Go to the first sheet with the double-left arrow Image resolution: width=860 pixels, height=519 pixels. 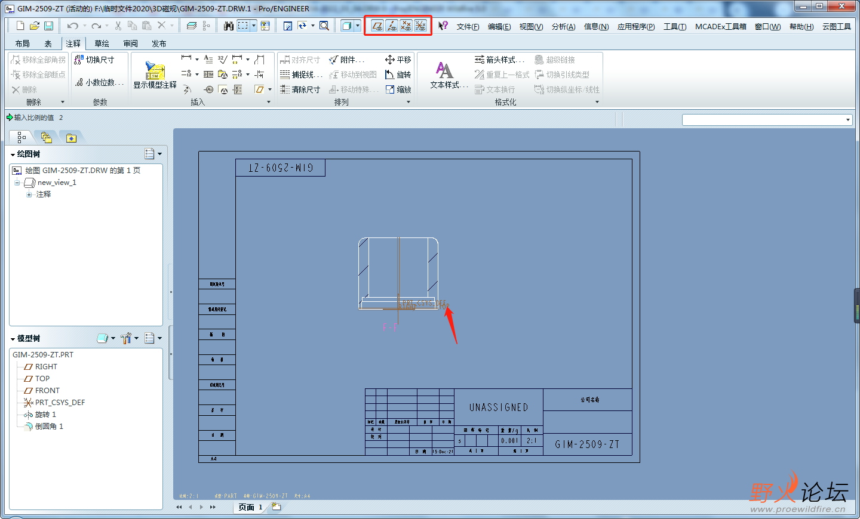(179, 507)
